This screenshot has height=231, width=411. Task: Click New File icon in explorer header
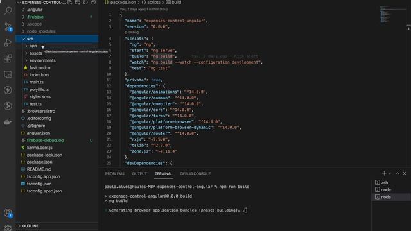pos(70,3)
